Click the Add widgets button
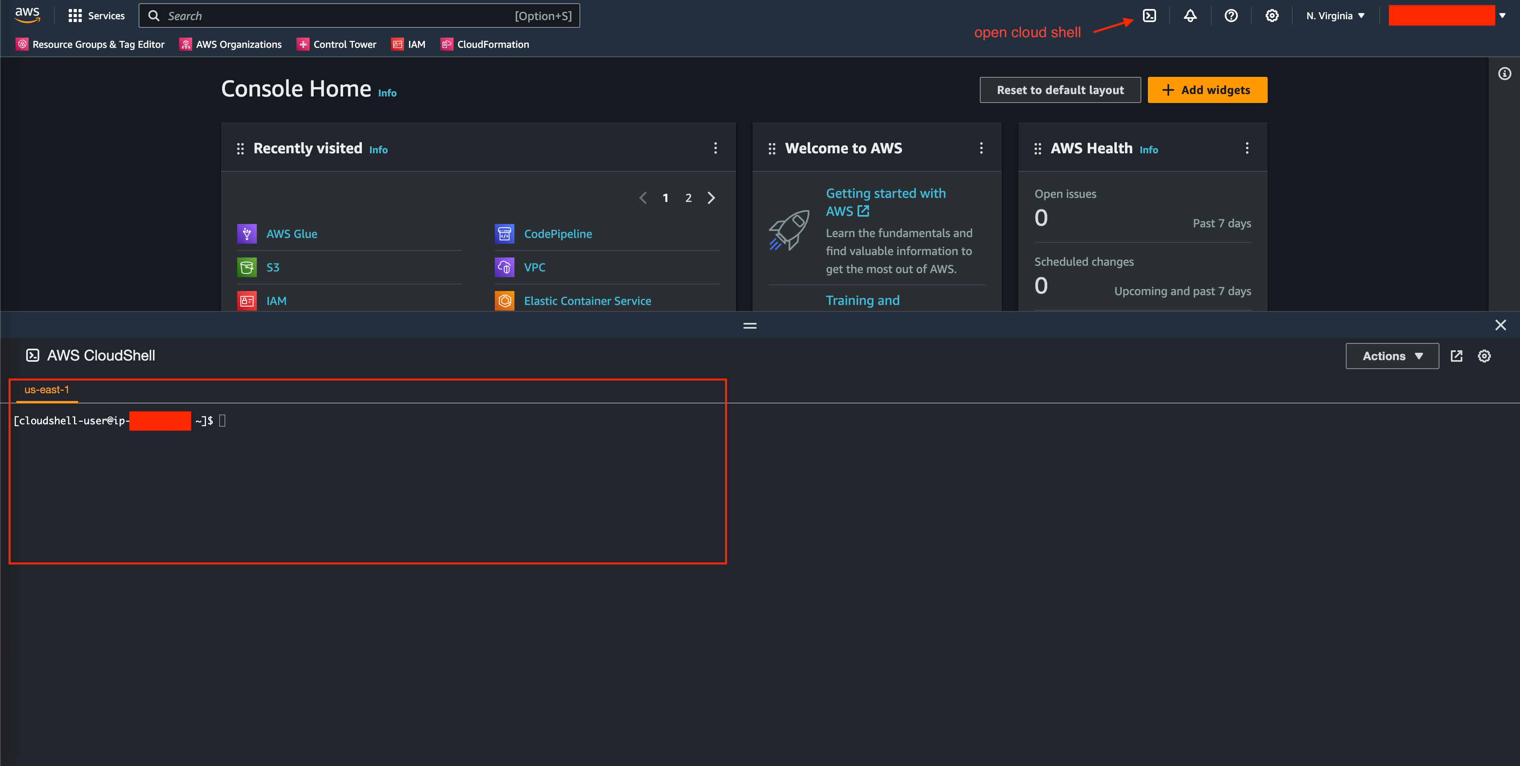The height and width of the screenshot is (766, 1520). pyautogui.click(x=1207, y=90)
